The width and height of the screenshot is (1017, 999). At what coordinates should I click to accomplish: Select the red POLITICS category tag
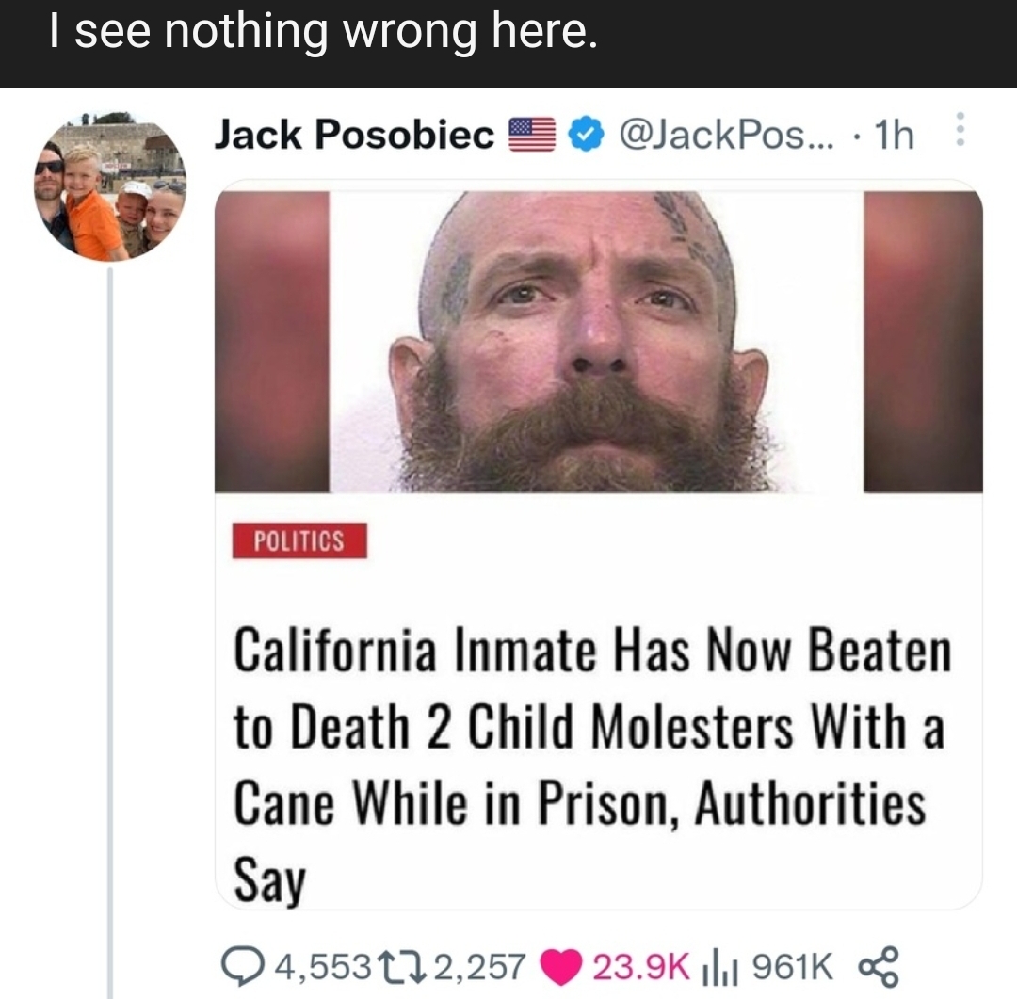click(299, 540)
